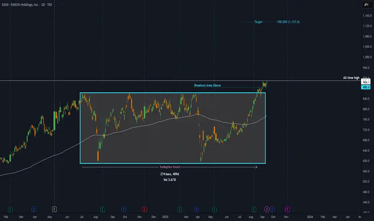Select the 'TradingView Posted' date range label

pos(169,167)
